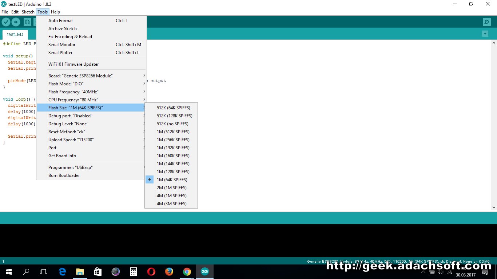Viewport: 497px width, 279px height.
Task: Open Serial Plotter from the menu
Action: tap(91, 53)
